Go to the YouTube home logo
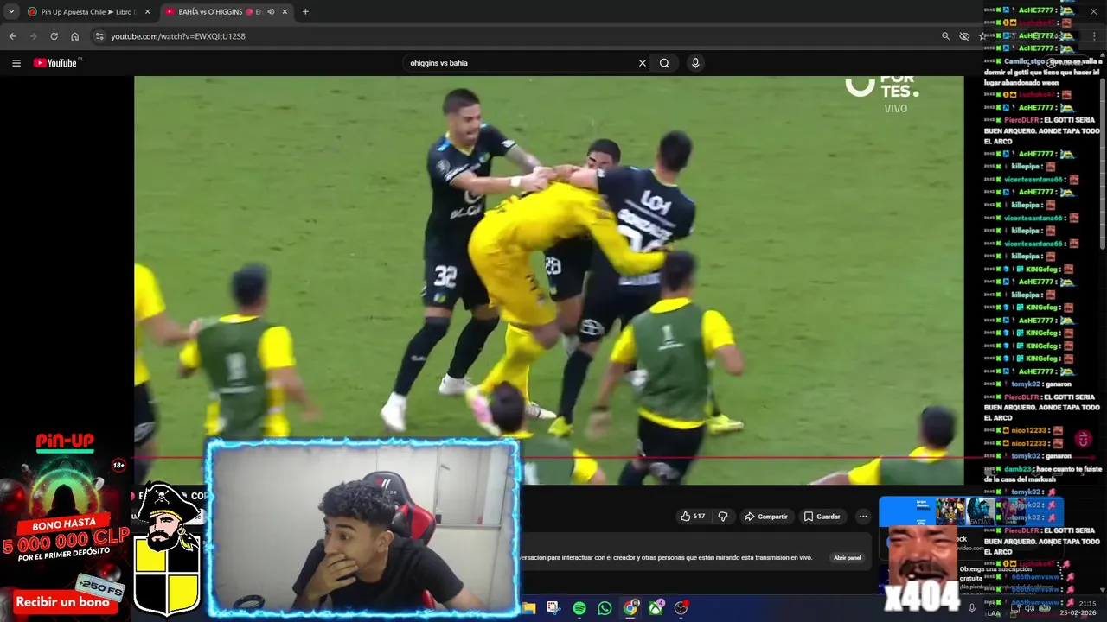1107x622 pixels. click(55, 63)
